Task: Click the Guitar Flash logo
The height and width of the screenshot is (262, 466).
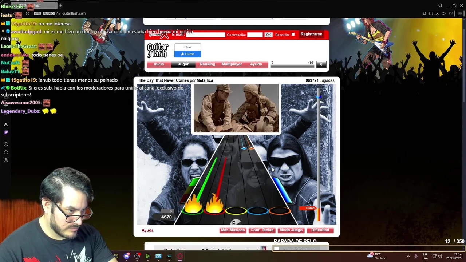Action: (x=158, y=51)
